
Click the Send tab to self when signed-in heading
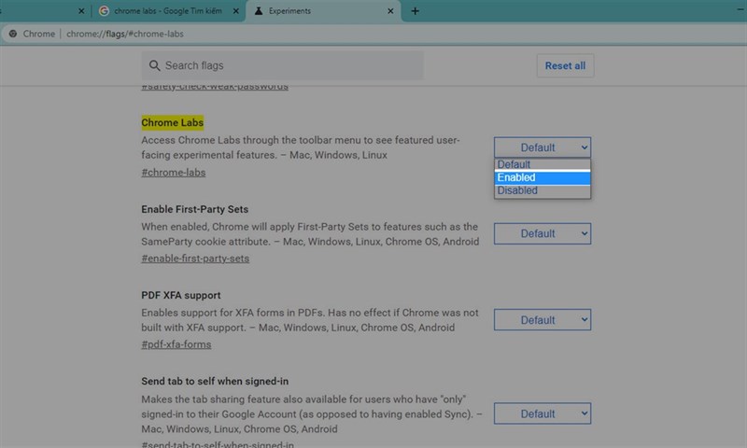pyautogui.click(x=215, y=382)
